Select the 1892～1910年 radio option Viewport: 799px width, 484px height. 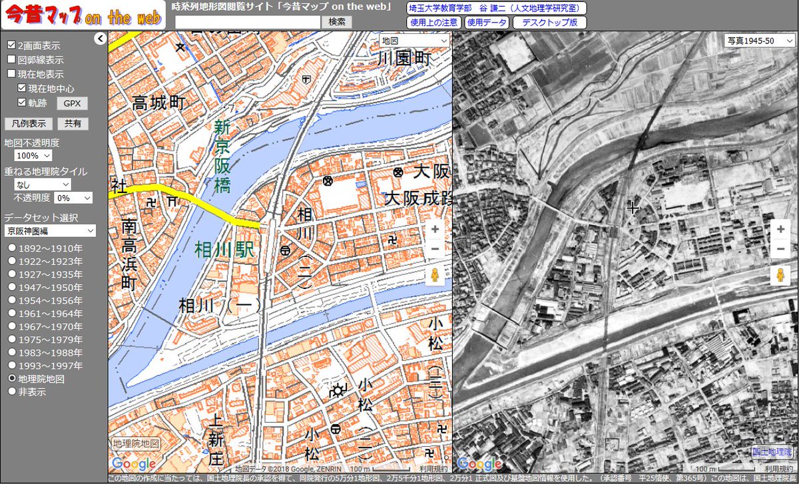(x=11, y=248)
